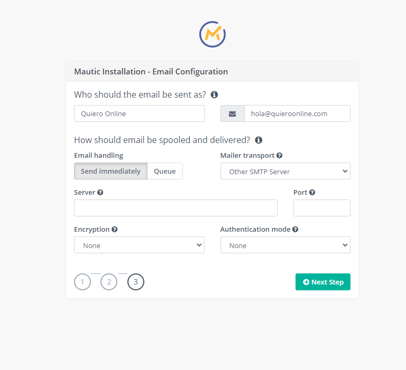Open Mailer transport help tooltip icon
The image size is (406, 370).
[x=279, y=155]
